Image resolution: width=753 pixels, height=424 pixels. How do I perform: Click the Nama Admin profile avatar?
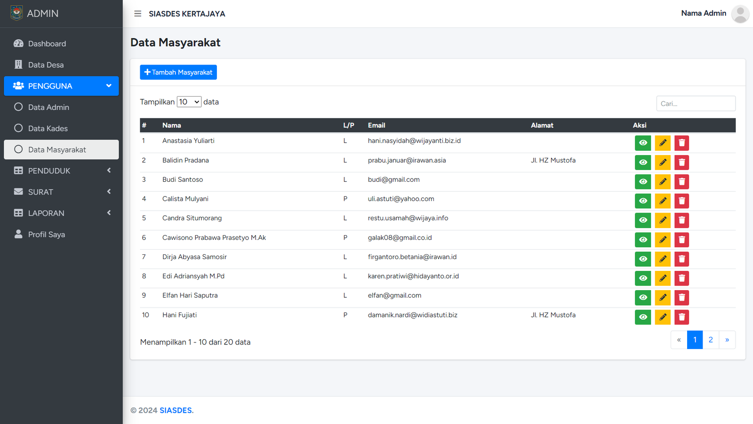click(740, 14)
